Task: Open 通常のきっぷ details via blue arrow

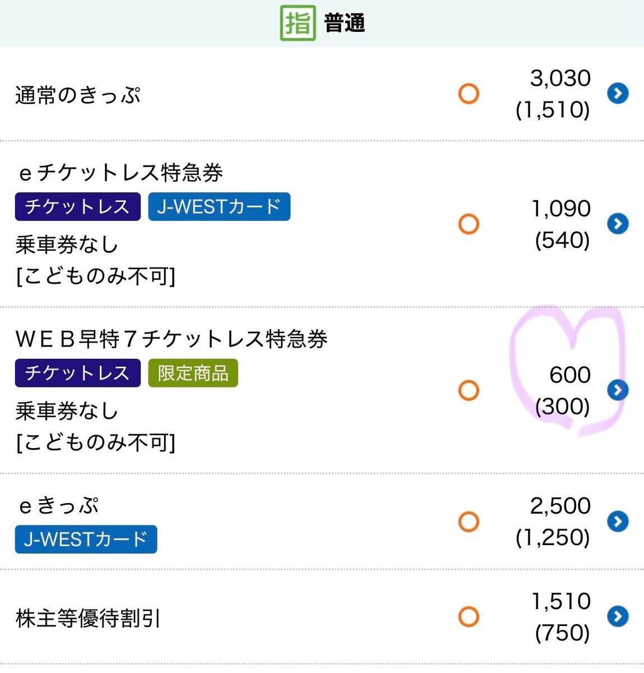Action: coord(618,93)
